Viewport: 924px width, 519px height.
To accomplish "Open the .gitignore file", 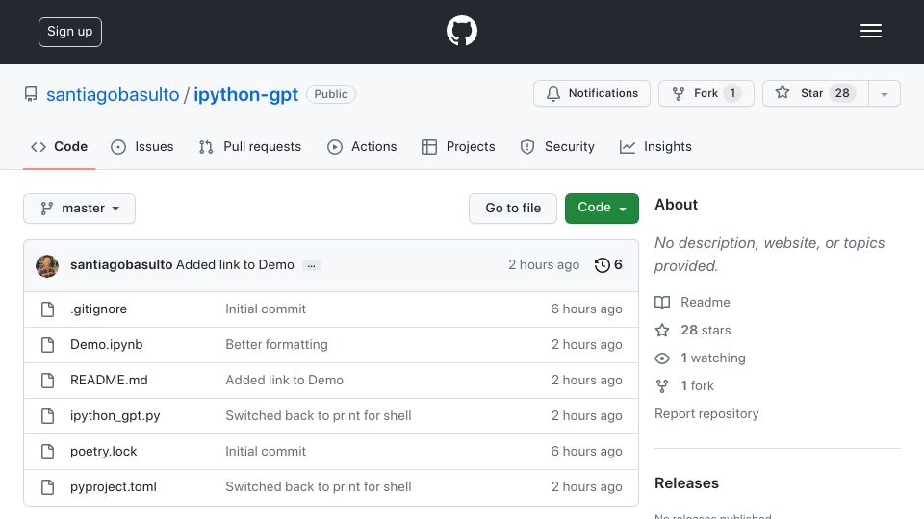I will (x=98, y=309).
